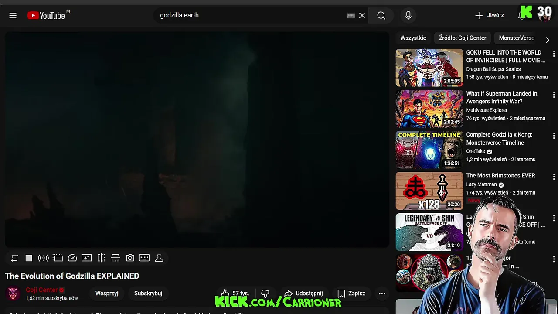558x314 pixels.
Task: Click the Subskrybuj button
Action: click(x=148, y=294)
